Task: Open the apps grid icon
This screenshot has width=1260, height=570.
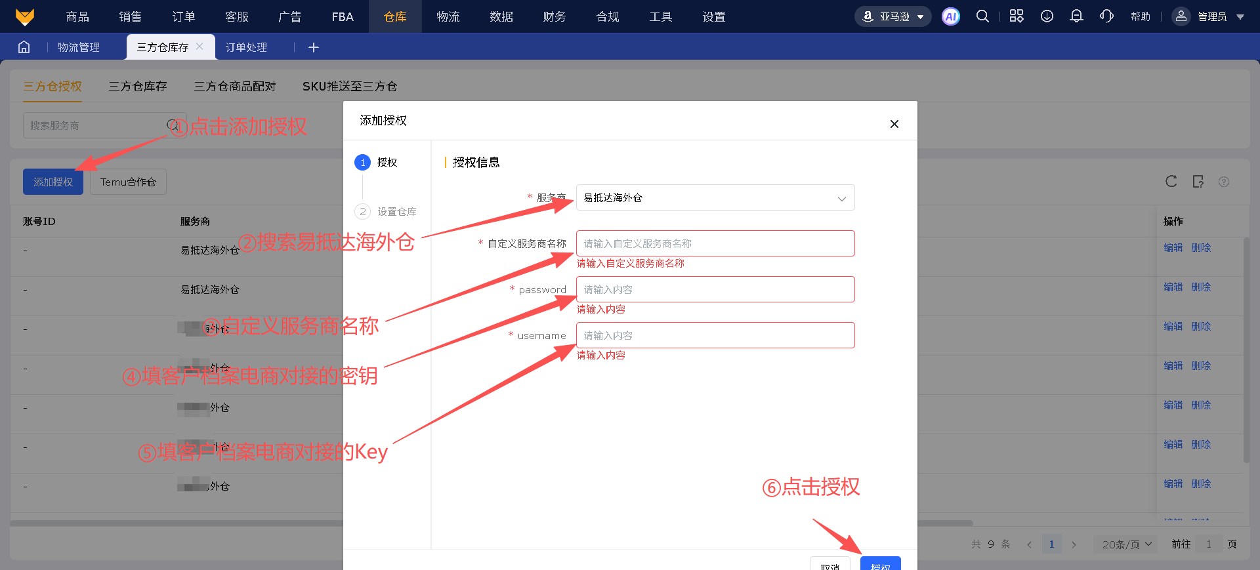Action: [1017, 16]
